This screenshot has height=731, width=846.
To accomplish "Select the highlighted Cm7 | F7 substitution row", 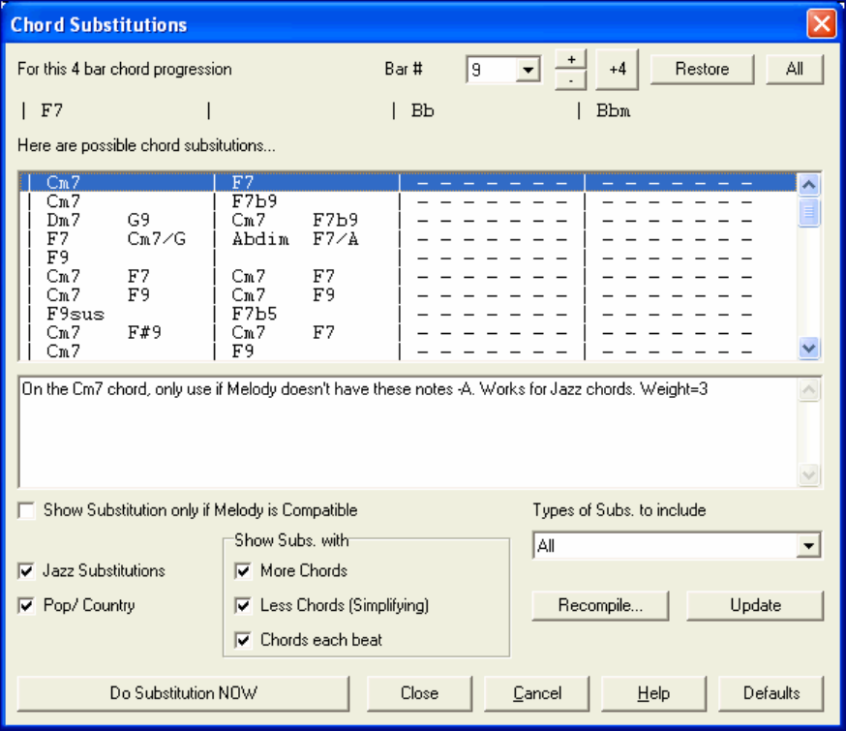I will [x=408, y=182].
